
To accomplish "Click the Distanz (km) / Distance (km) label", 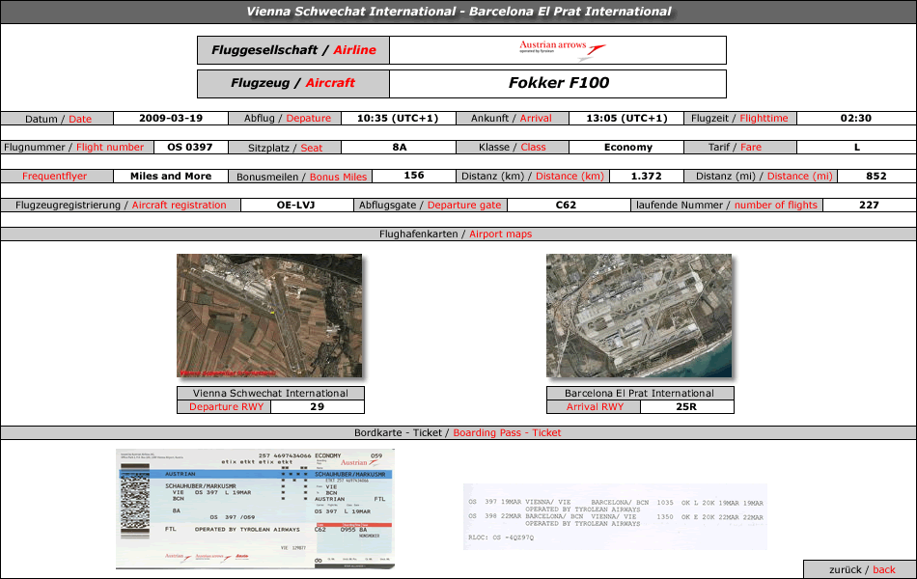I will coord(533,176).
